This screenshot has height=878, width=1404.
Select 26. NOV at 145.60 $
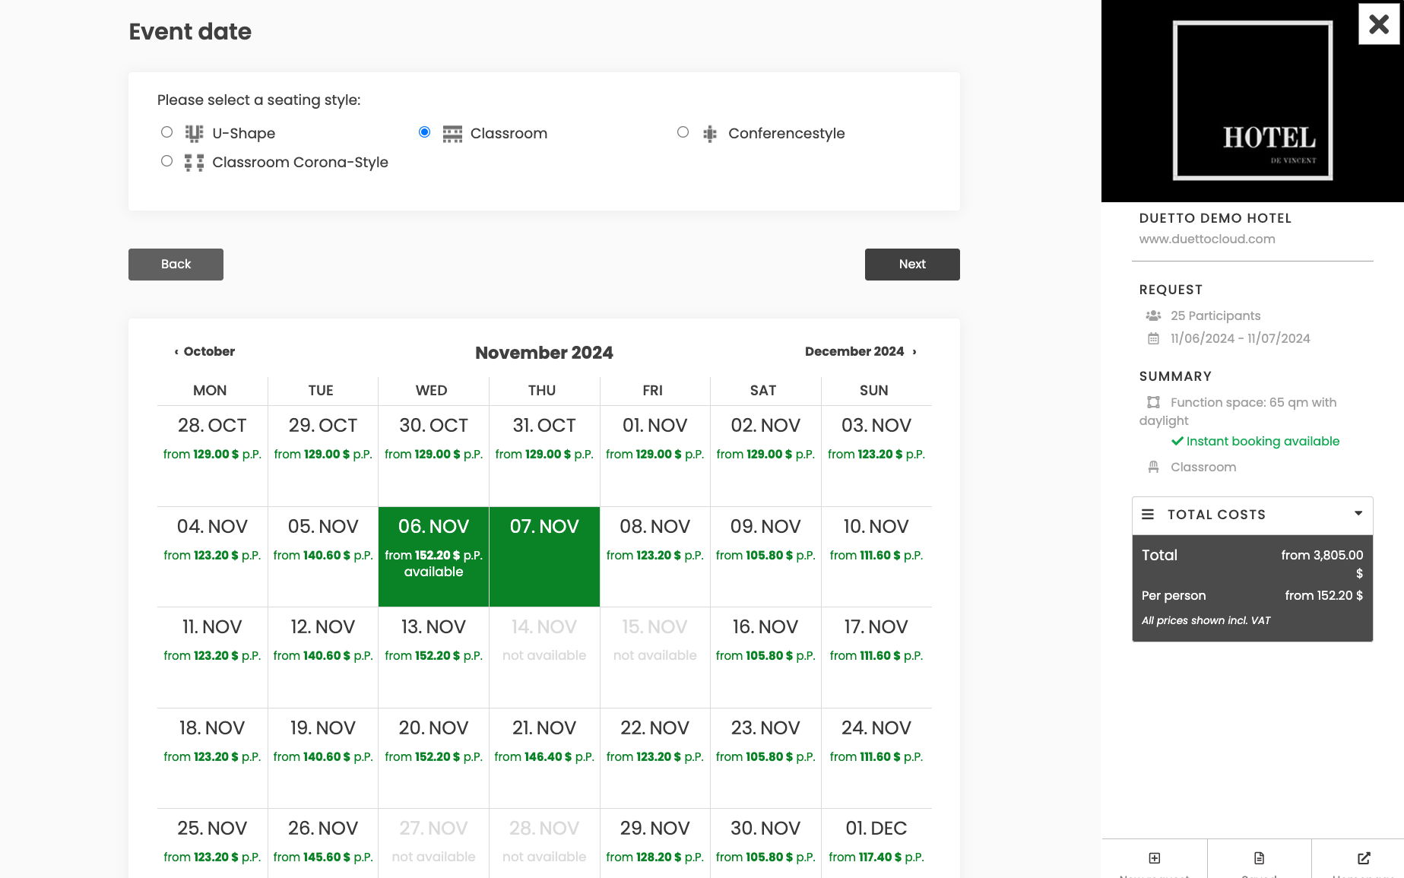point(322,843)
